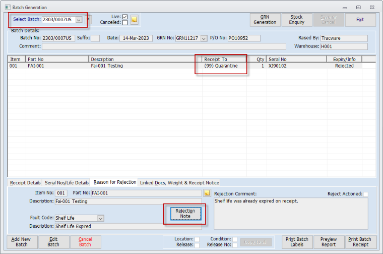Check the Location checkbox
Image resolution: width=383 pixels, height=254 pixels.
coord(197,239)
